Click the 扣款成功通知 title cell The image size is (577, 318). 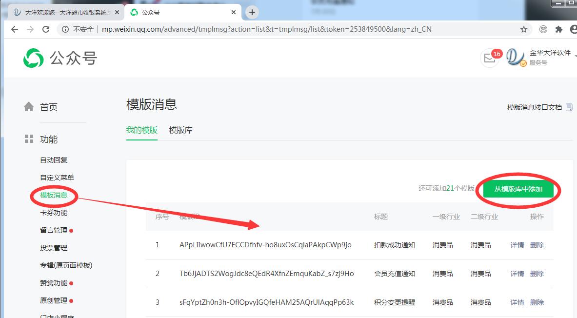[395, 245]
